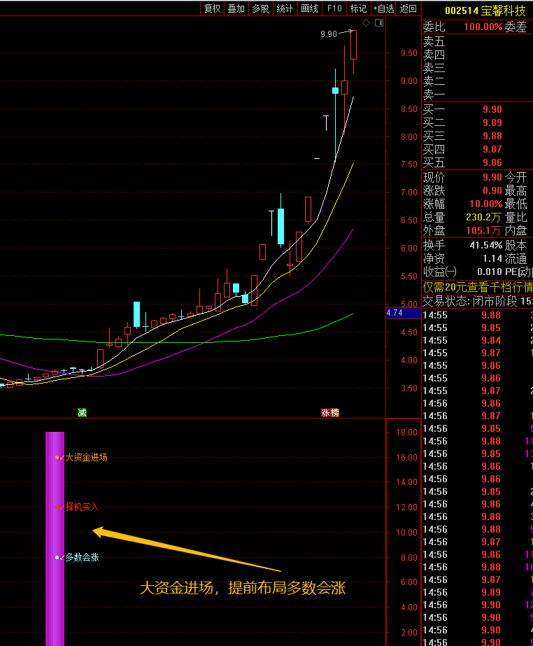
Task: Click the 现价 9.90 value
Action: 492,177
